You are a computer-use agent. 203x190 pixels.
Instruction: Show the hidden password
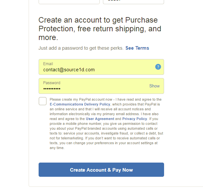point(154,86)
